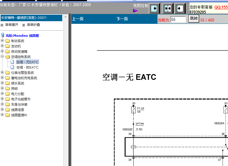Click 菜单展开 to expand all menus

pyautogui.click(x=12, y=25)
